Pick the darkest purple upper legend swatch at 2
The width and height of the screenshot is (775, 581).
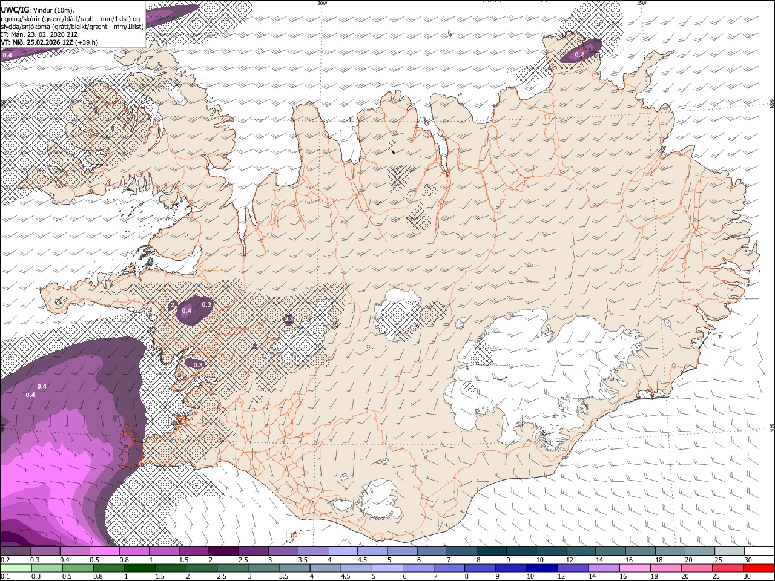point(223,551)
